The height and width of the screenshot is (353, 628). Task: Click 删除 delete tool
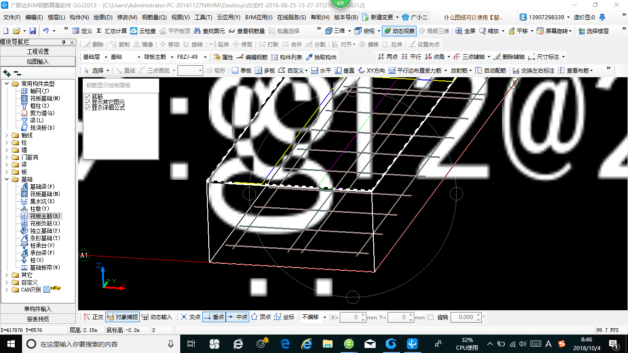pos(94,44)
